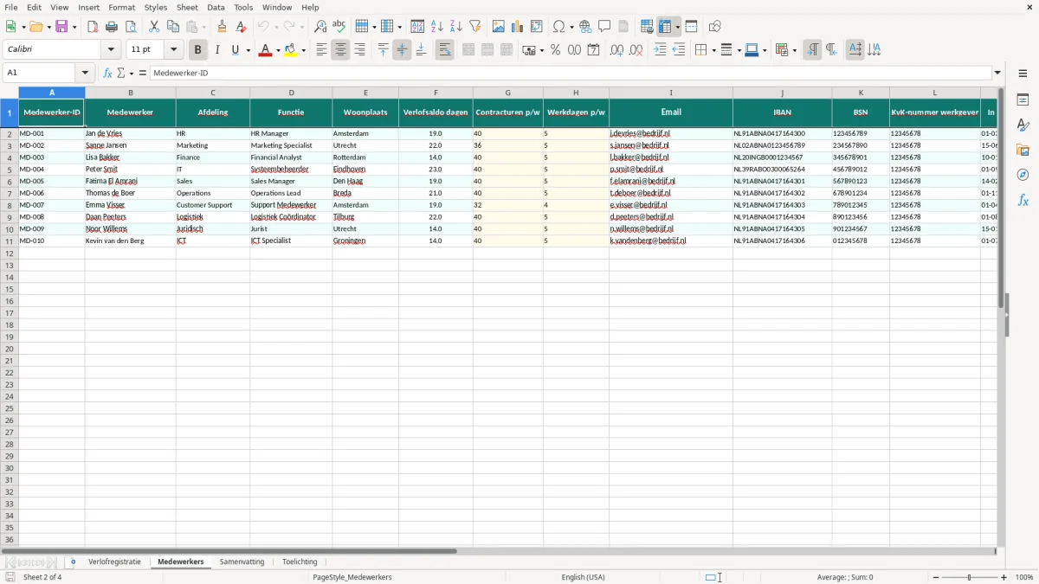Toggle underline formatting
This screenshot has width=1039, height=584.
[235, 50]
